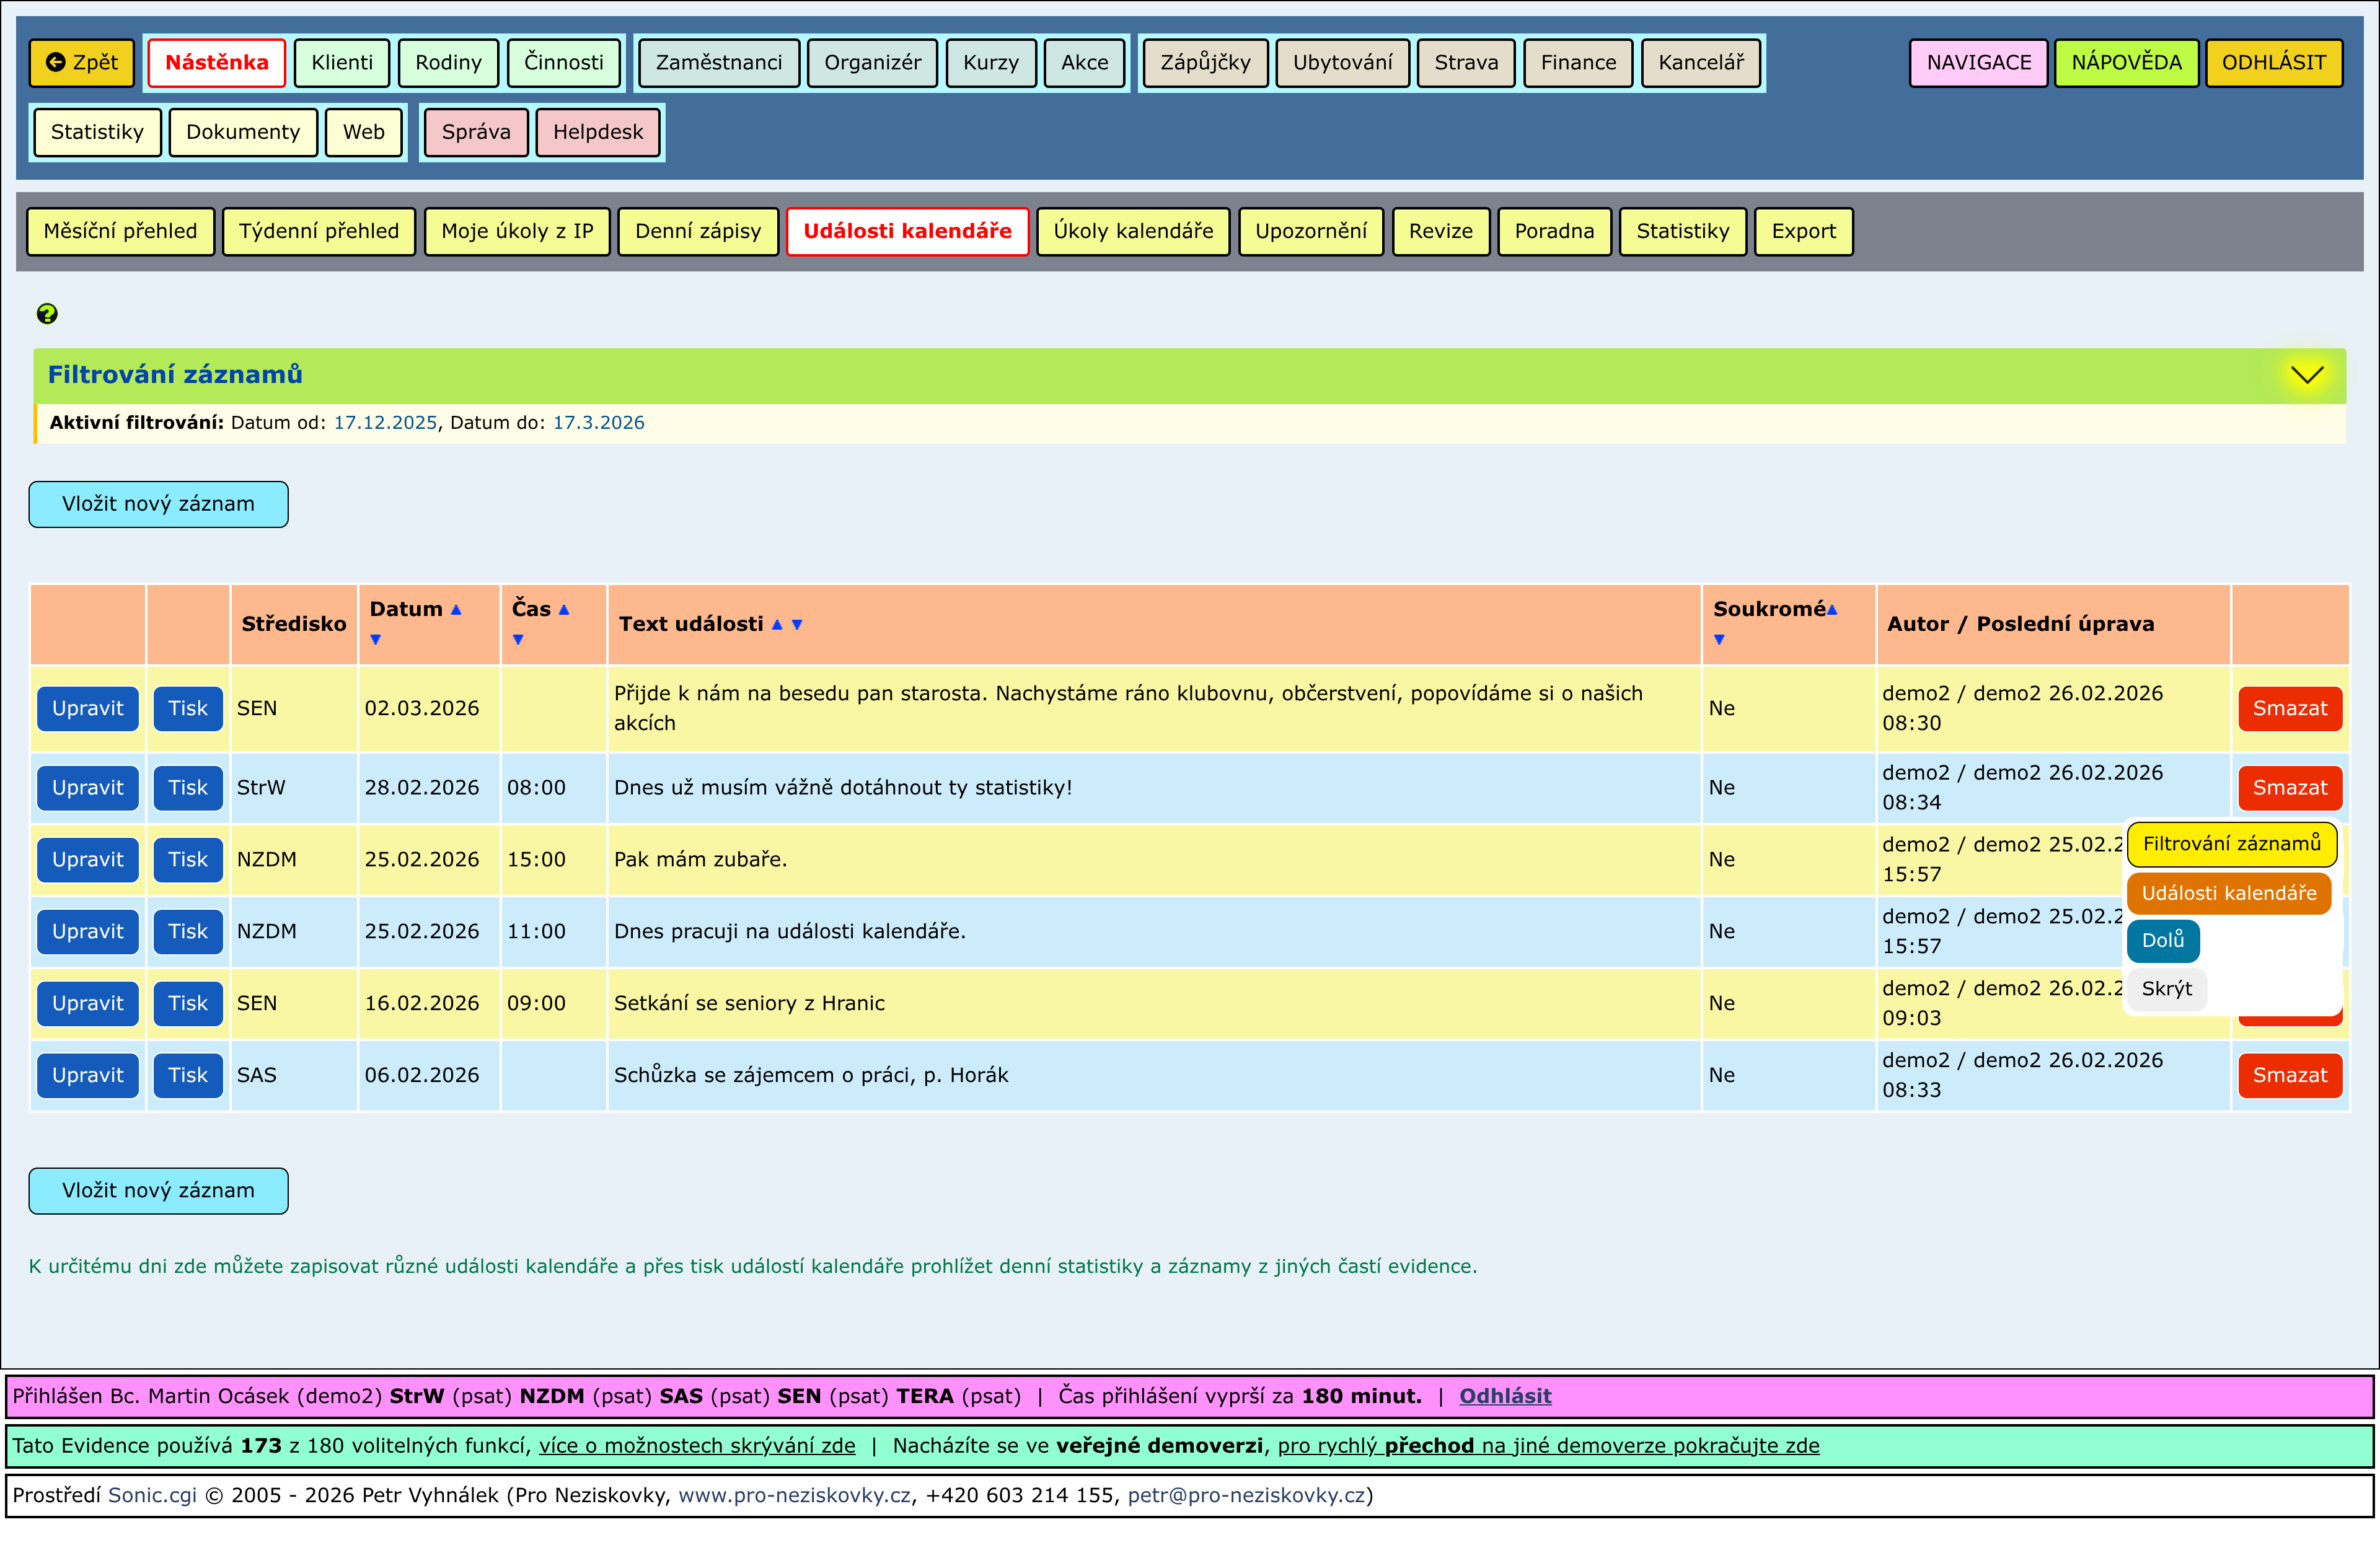This screenshot has width=2380, height=1553.
Task: Open Filtrování záznamů from floating panel
Action: (2231, 844)
